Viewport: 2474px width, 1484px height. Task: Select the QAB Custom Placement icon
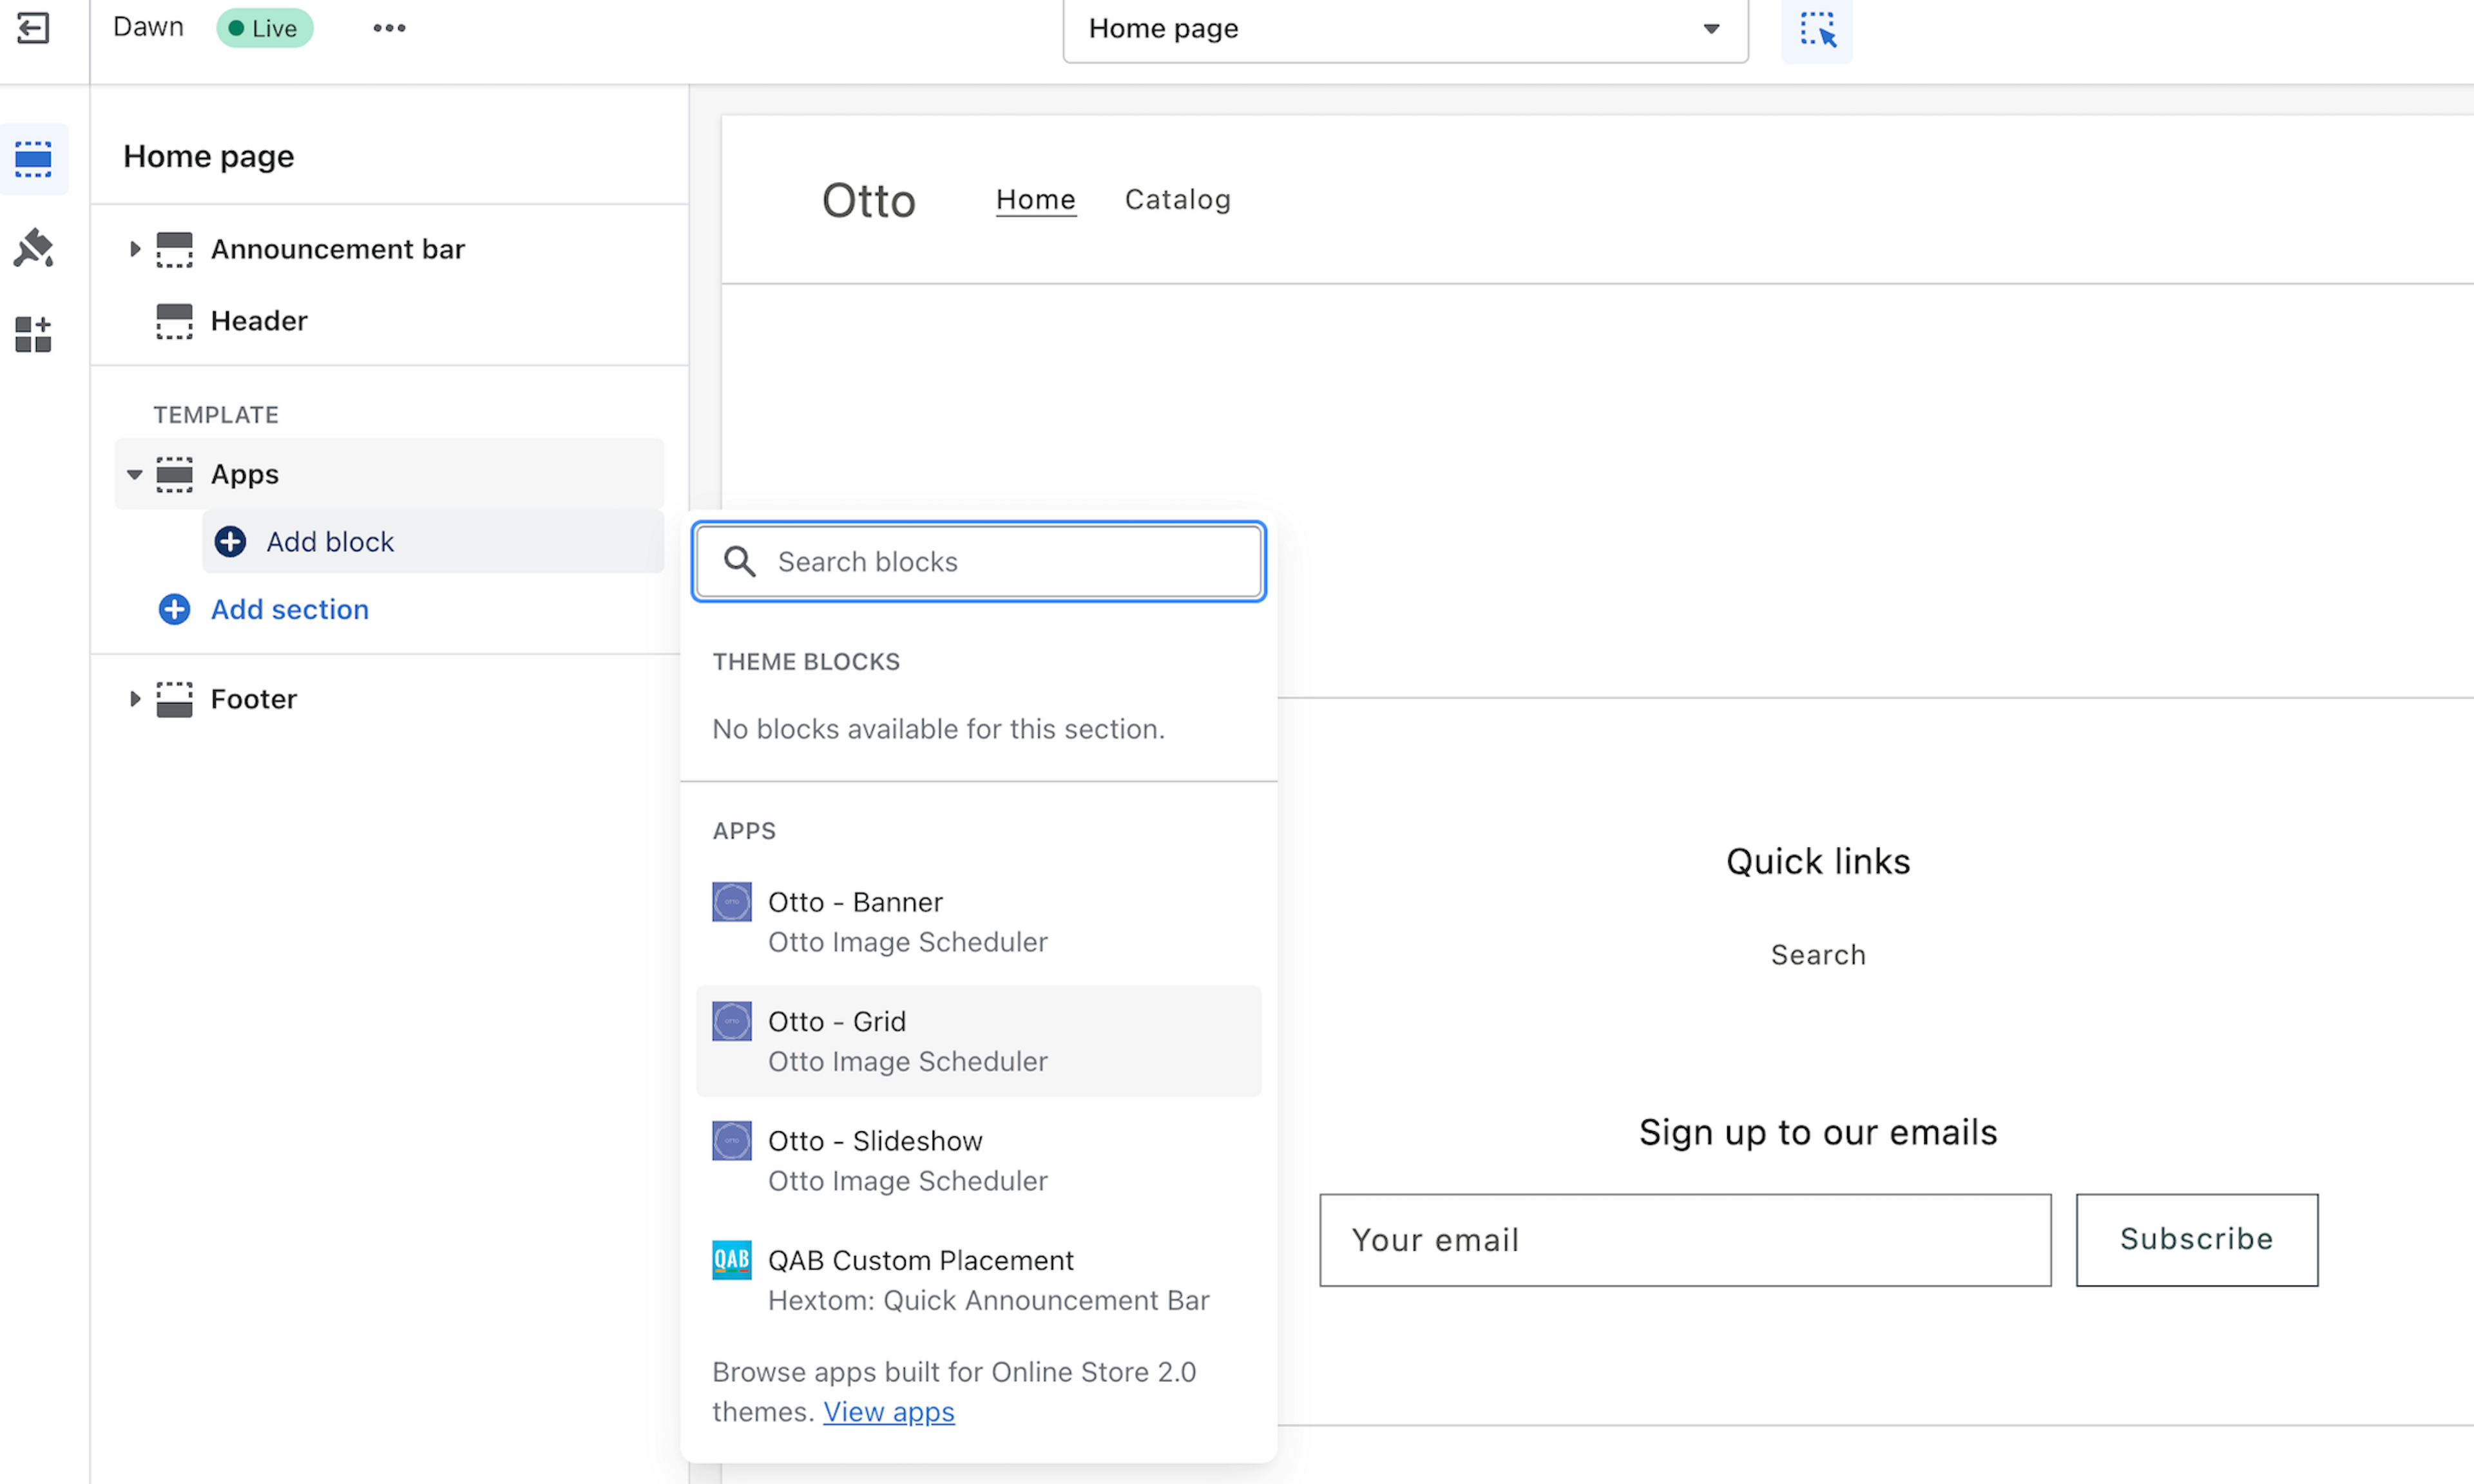(732, 1260)
